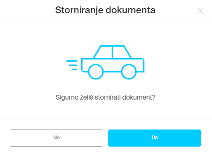Click the word dokument? ending the message
The width and height of the screenshot is (212, 156).
click(139, 97)
